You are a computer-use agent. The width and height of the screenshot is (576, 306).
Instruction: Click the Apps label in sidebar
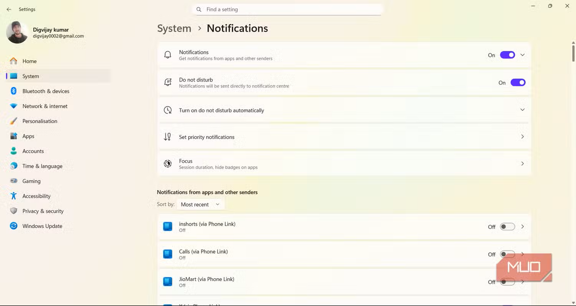(x=28, y=136)
